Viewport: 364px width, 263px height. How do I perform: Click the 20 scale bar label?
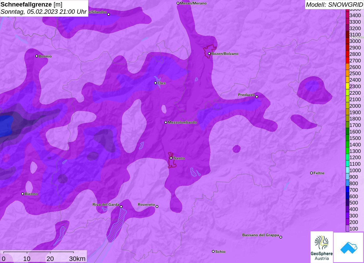tap(50, 259)
